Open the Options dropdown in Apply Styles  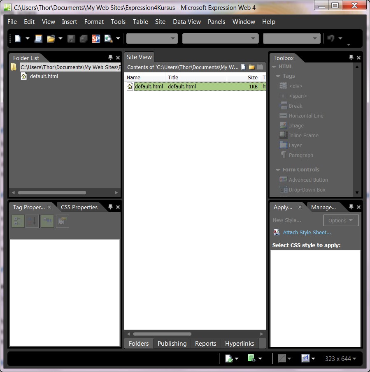(x=341, y=220)
